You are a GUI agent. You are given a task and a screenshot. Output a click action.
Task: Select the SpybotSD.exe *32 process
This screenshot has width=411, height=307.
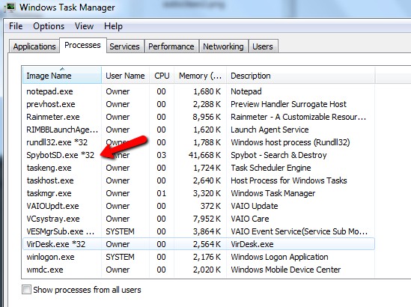coord(198,155)
